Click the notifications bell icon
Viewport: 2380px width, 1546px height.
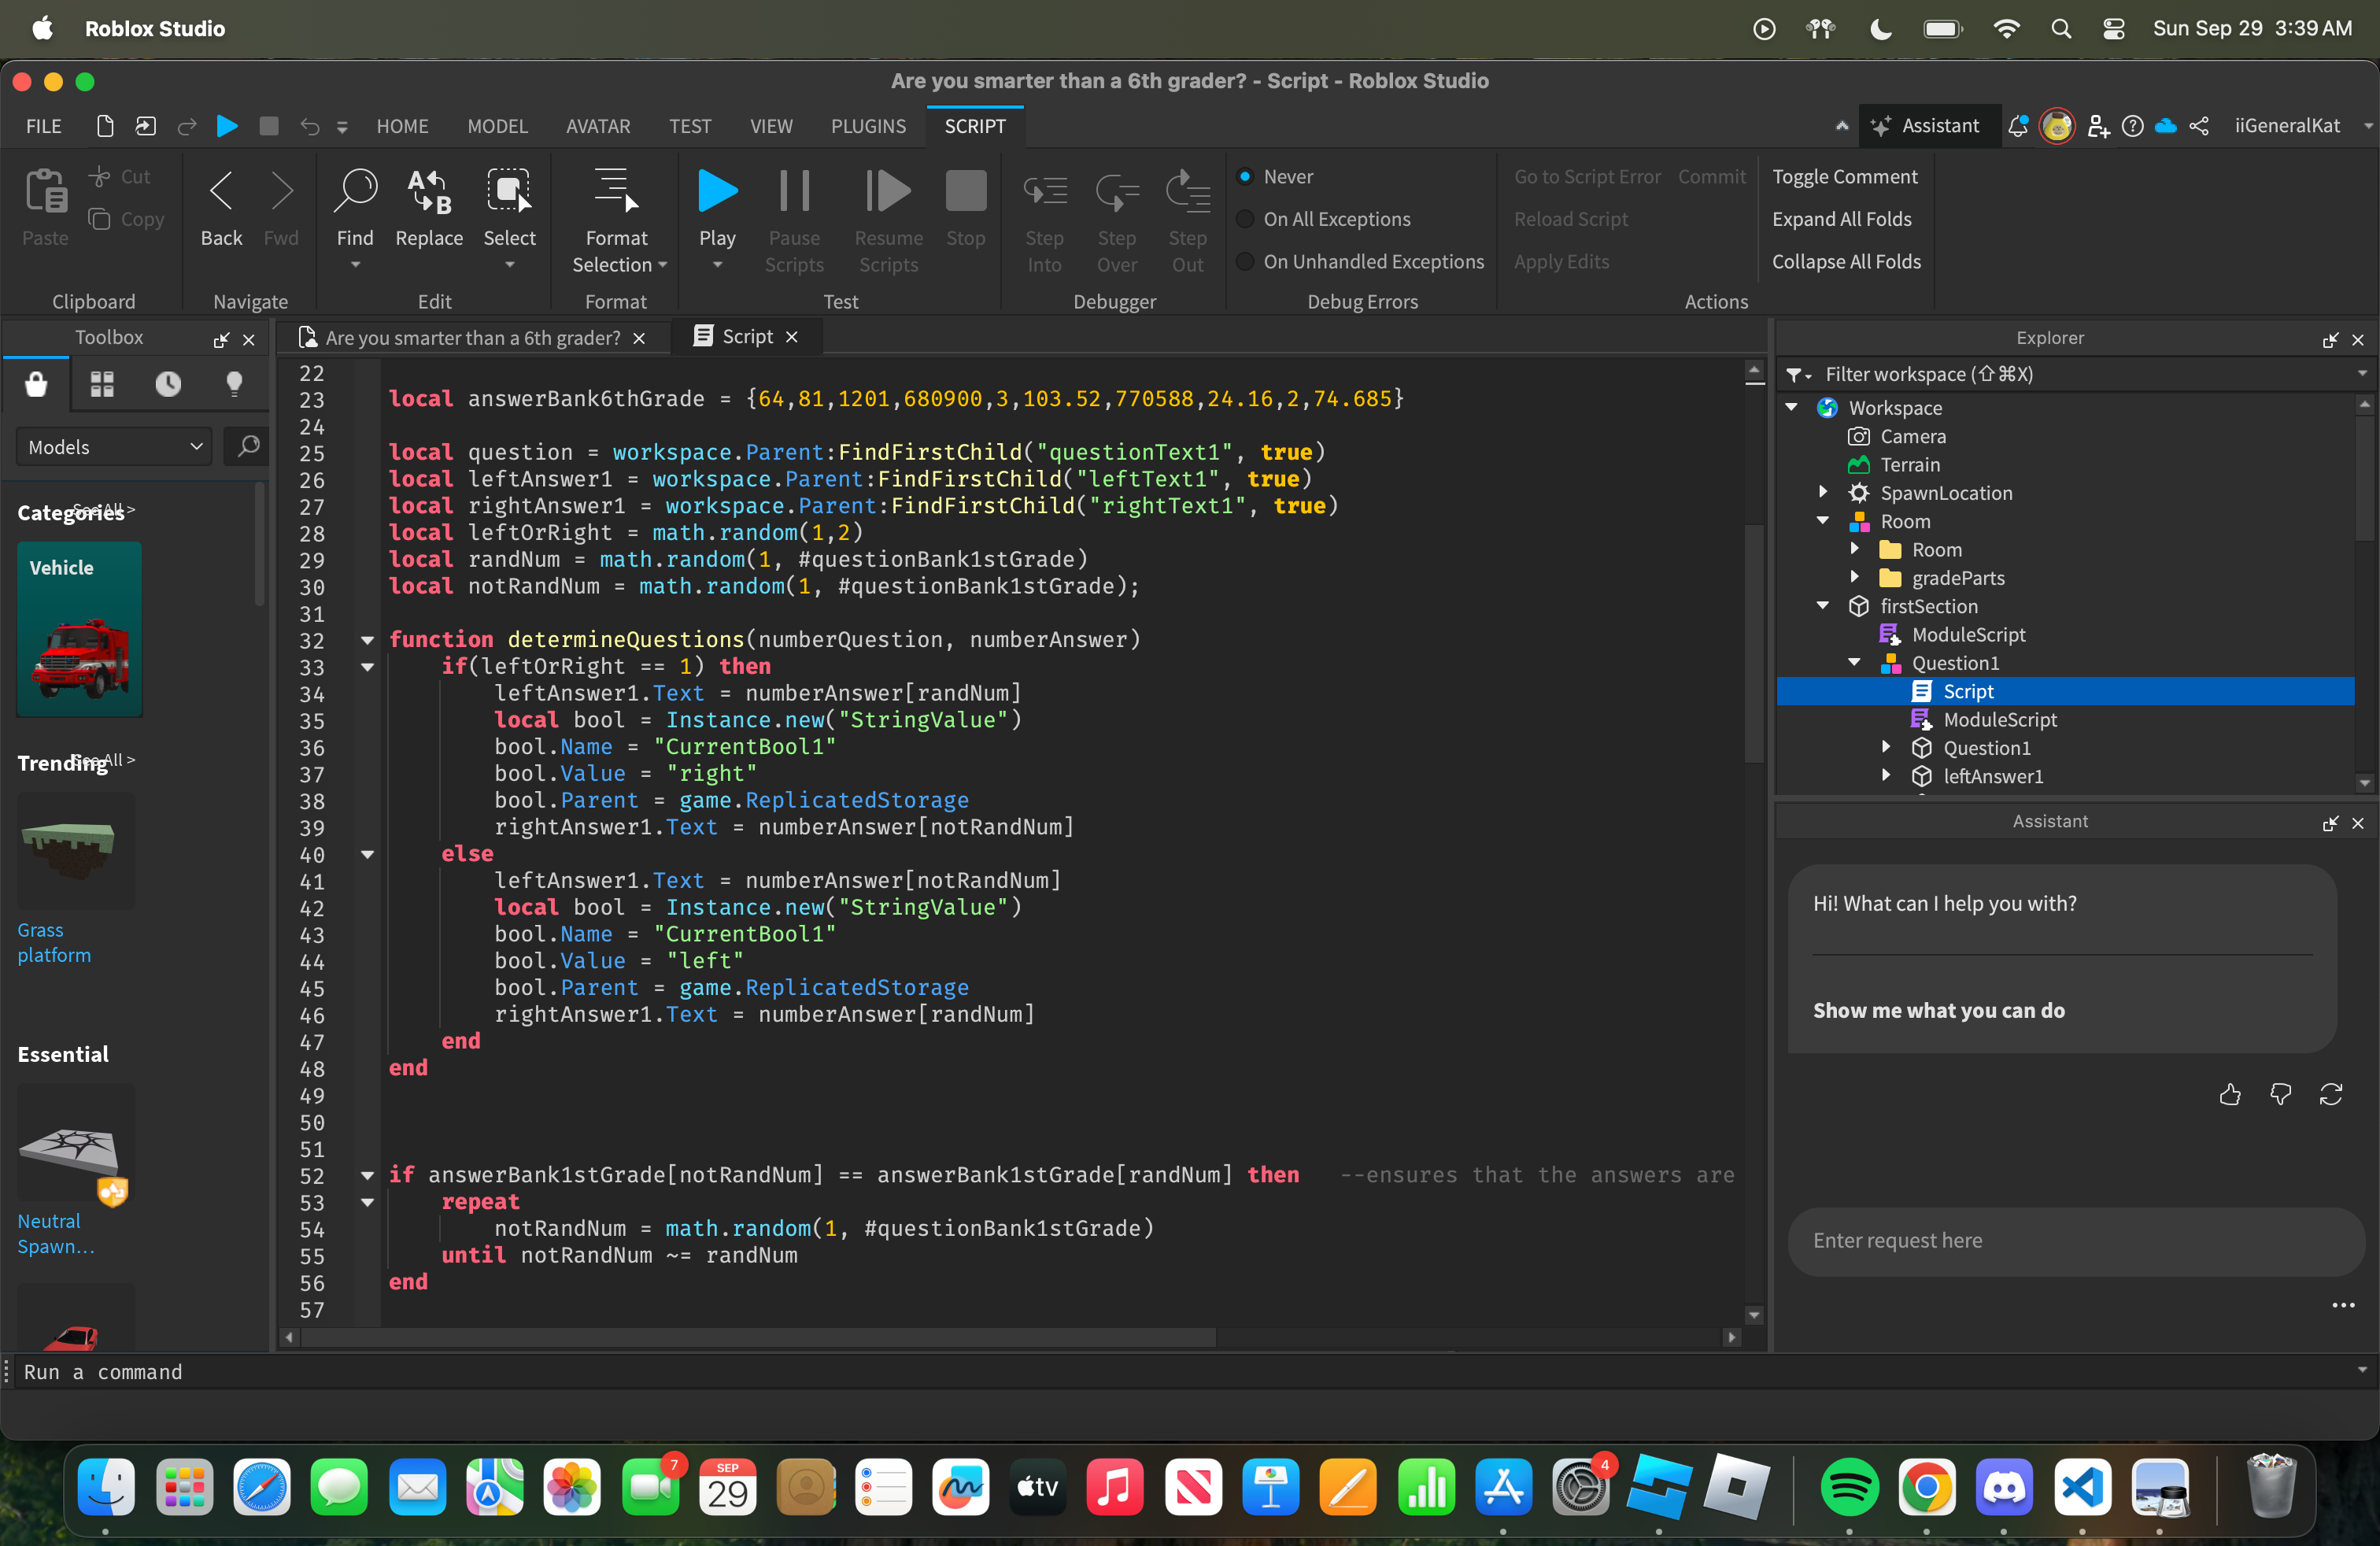[2017, 126]
